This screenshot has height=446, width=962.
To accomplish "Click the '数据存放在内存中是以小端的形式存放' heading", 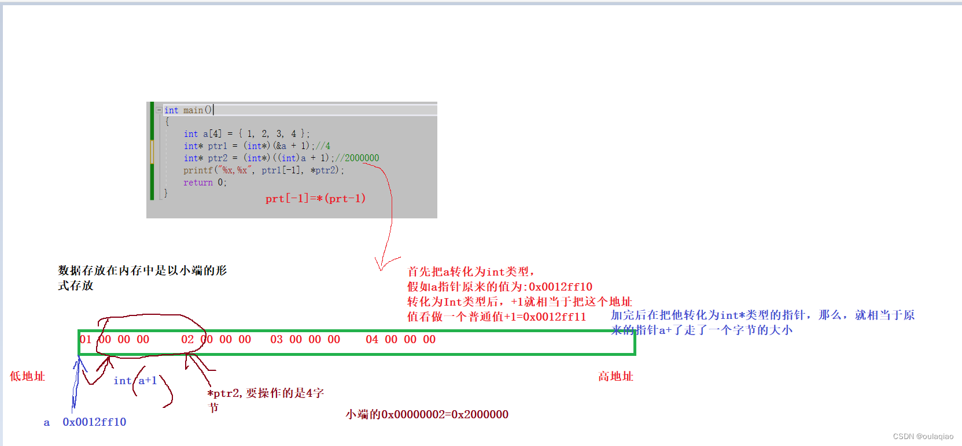I will click(x=142, y=278).
